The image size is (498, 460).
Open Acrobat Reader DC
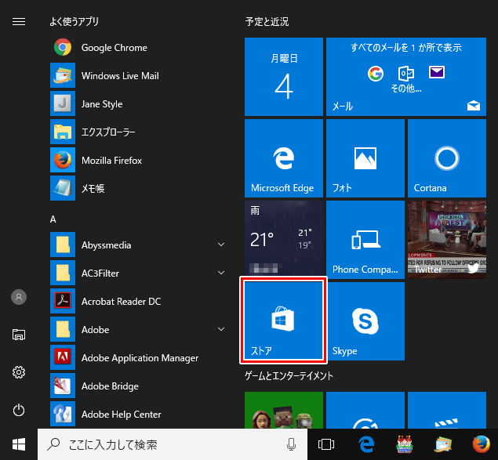pyautogui.click(x=139, y=301)
